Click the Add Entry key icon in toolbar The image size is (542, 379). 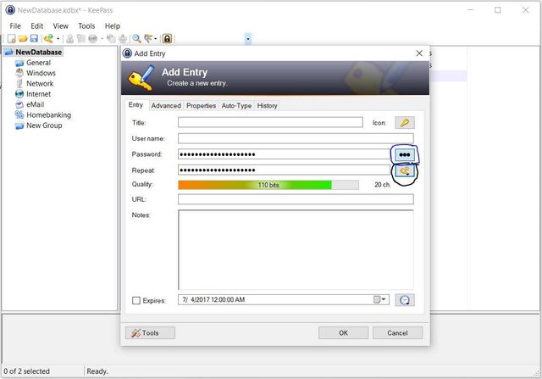pyautogui.click(x=49, y=38)
